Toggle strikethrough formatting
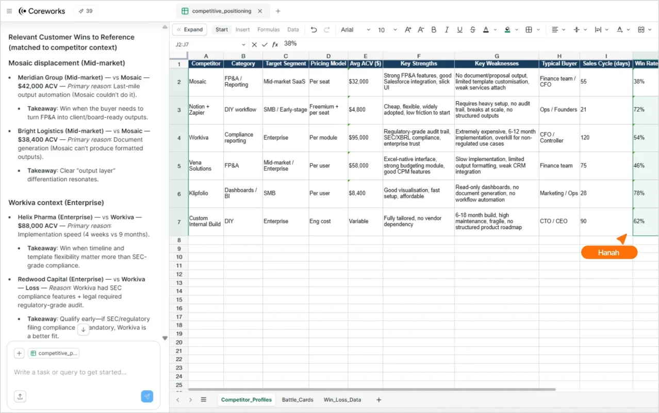This screenshot has width=659, height=413. pos(472,30)
